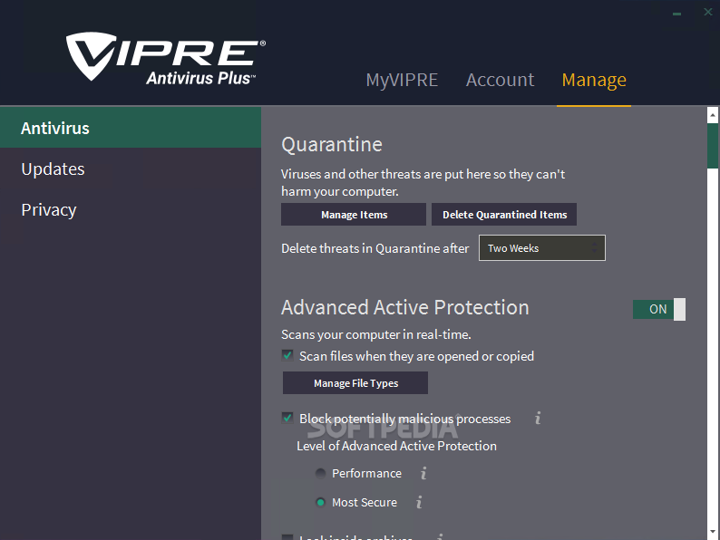Viewport: 720px width, 540px height.
Task: Click the Quarantine heading
Action: click(x=332, y=145)
